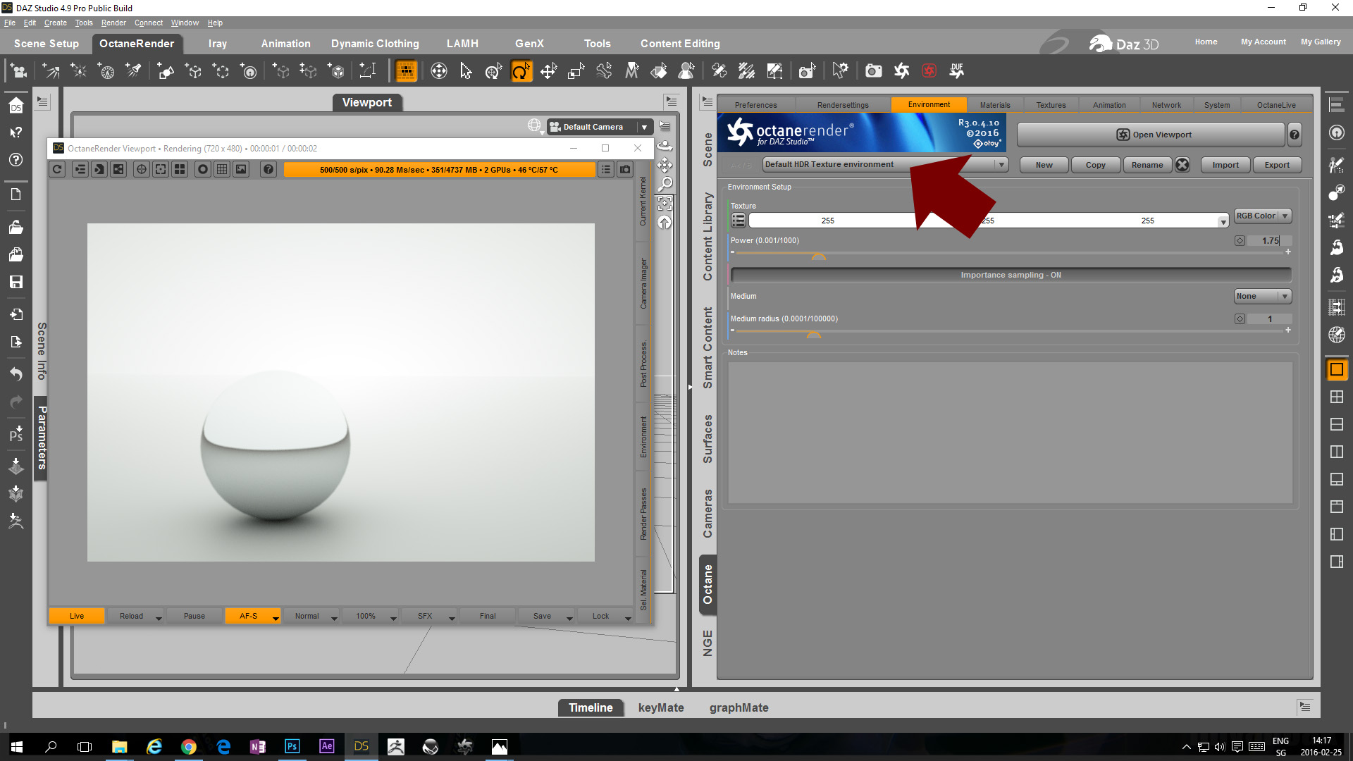Click the Export environment button
Screen dimensions: 1353x761
tap(1276, 165)
